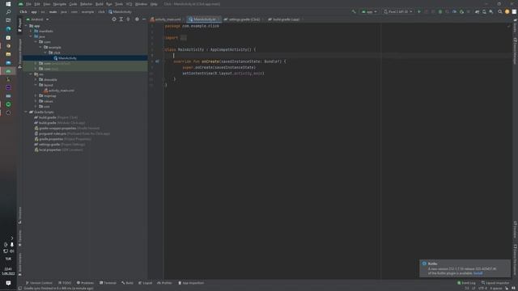Open the app run configuration dropdown
Viewport: 518px width, 291px height.
(369, 12)
